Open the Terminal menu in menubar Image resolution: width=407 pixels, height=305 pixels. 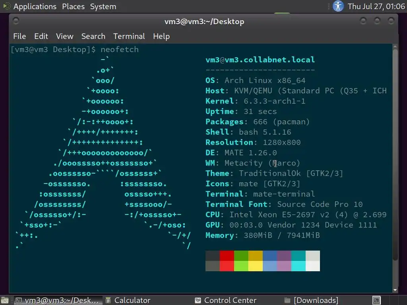tap(129, 36)
